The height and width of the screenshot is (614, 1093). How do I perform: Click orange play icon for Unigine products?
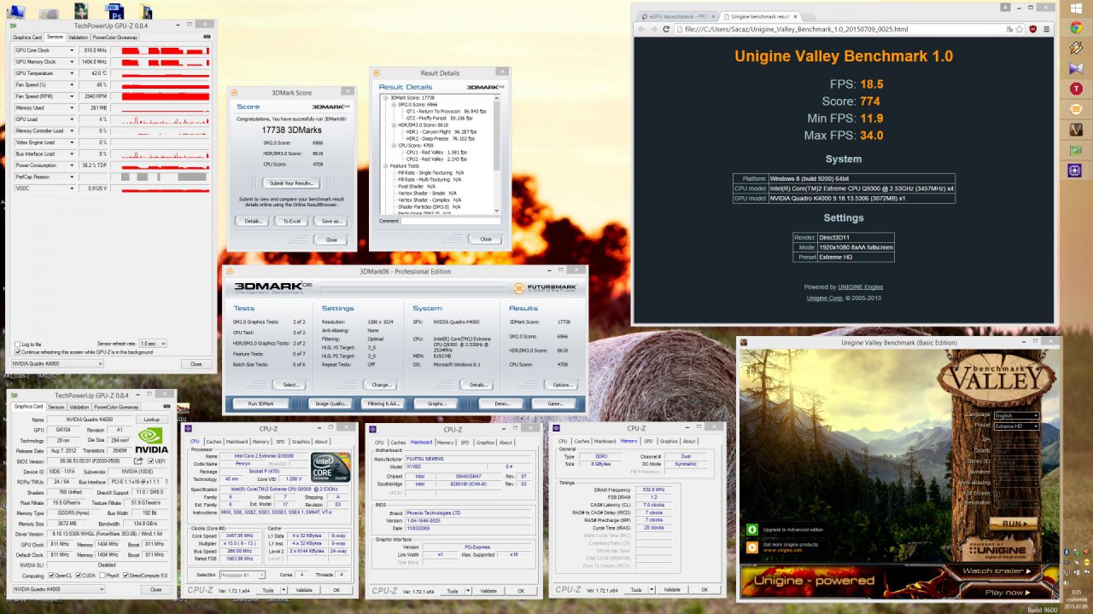click(x=752, y=547)
